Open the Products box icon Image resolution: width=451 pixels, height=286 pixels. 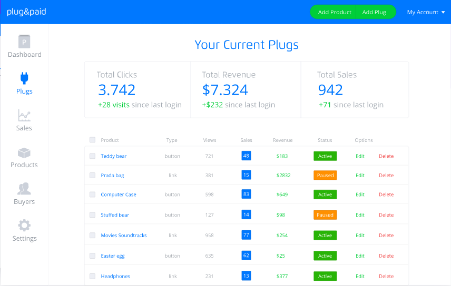(x=24, y=153)
